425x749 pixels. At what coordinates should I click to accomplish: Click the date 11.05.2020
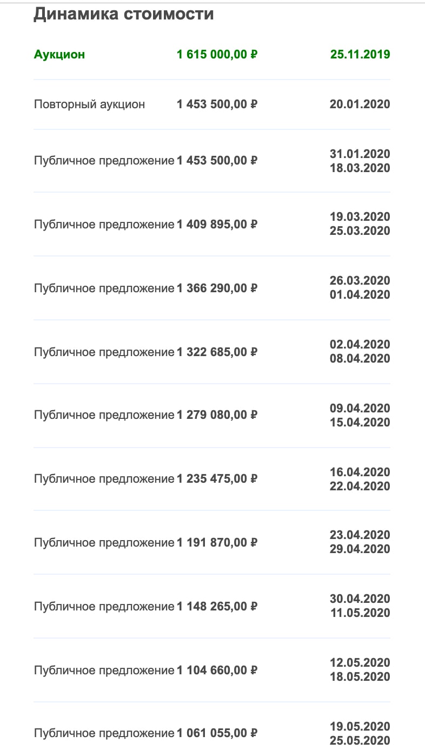click(x=360, y=613)
